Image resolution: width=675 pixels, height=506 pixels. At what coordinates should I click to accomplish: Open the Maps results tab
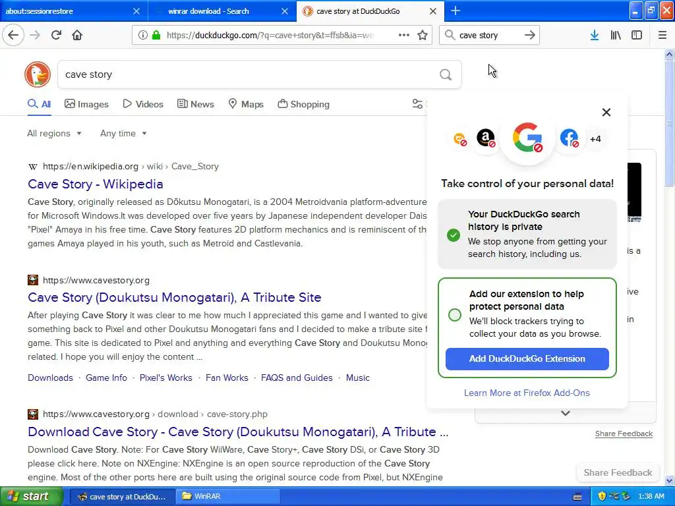[x=246, y=104]
